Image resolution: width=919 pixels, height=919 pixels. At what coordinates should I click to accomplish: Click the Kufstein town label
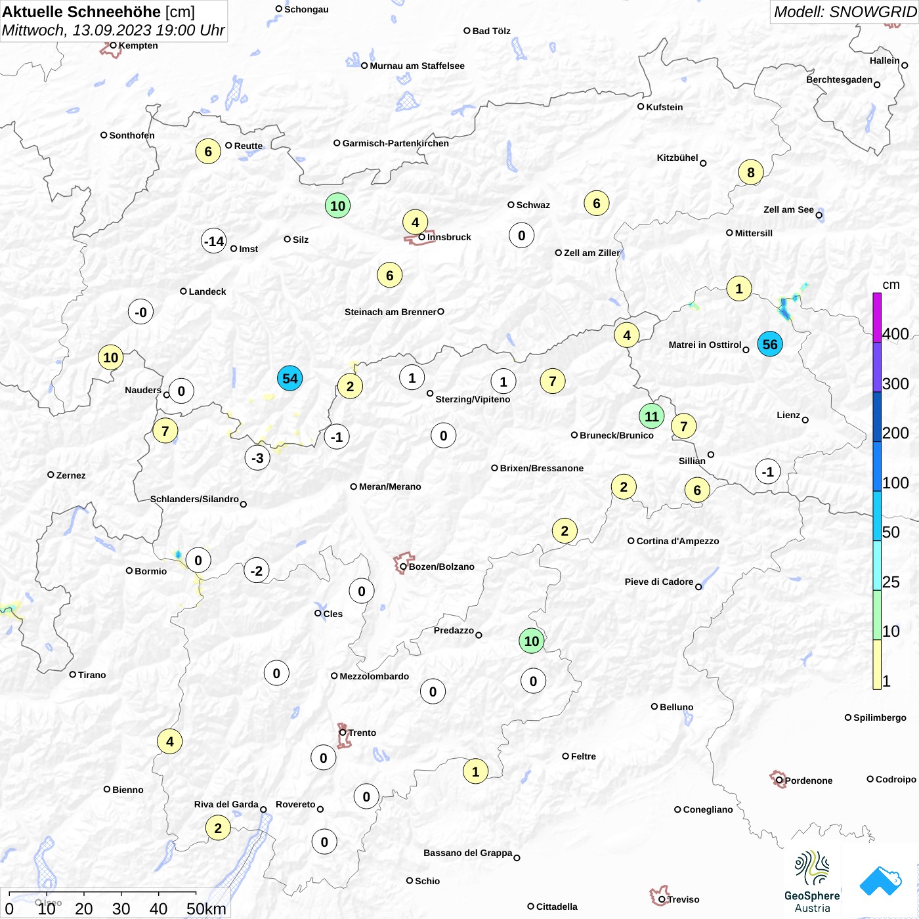click(x=664, y=107)
